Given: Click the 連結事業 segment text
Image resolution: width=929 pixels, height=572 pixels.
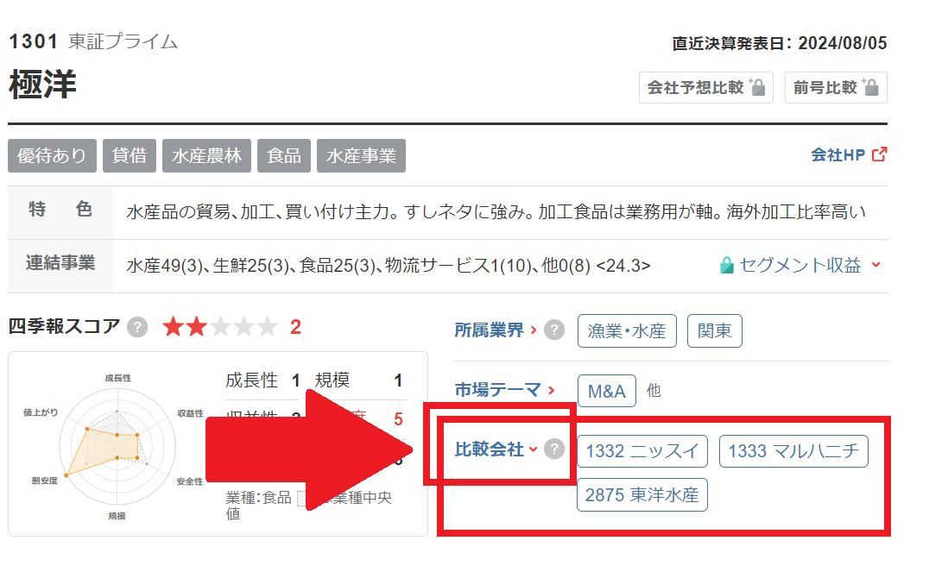Looking at the screenshot, I should pyautogui.click(x=388, y=265).
